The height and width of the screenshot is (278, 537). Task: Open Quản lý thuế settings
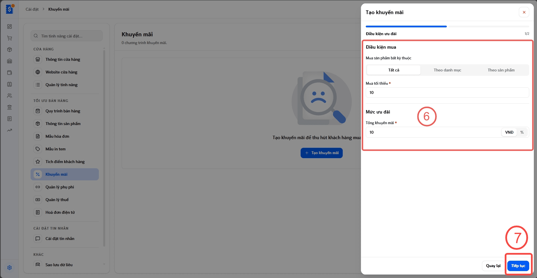pos(65,200)
